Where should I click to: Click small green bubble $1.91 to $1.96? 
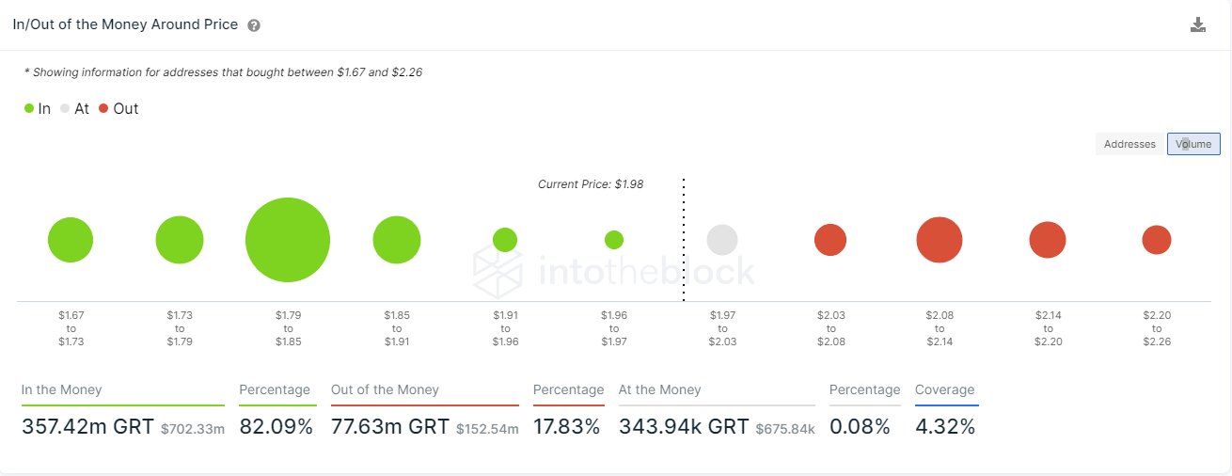pyautogui.click(x=505, y=240)
